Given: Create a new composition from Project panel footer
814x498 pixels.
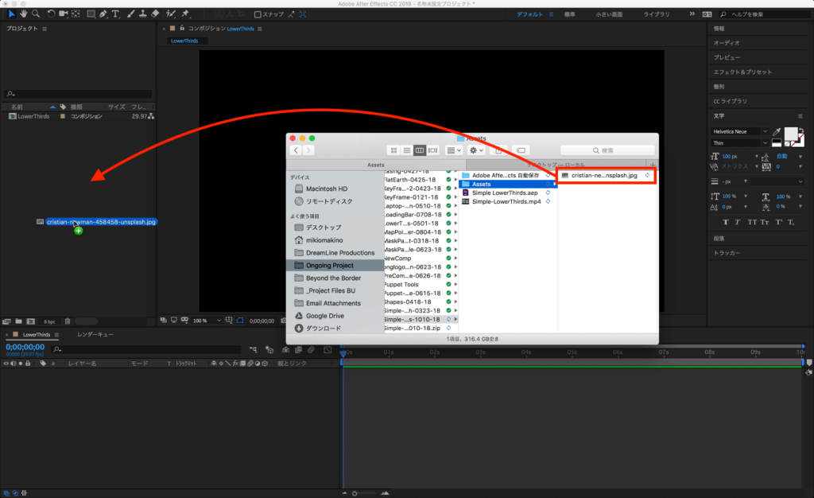Looking at the screenshot, I should [x=31, y=321].
